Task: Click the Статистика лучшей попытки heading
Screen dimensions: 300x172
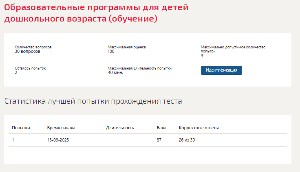Action: click(x=93, y=101)
